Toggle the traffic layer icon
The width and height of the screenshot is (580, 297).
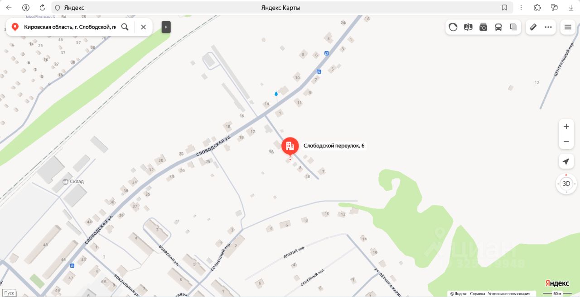(453, 27)
